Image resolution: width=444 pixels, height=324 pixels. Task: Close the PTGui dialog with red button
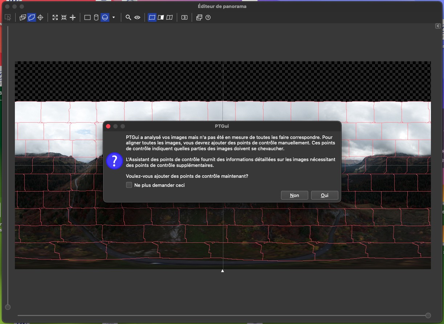click(108, 126)
